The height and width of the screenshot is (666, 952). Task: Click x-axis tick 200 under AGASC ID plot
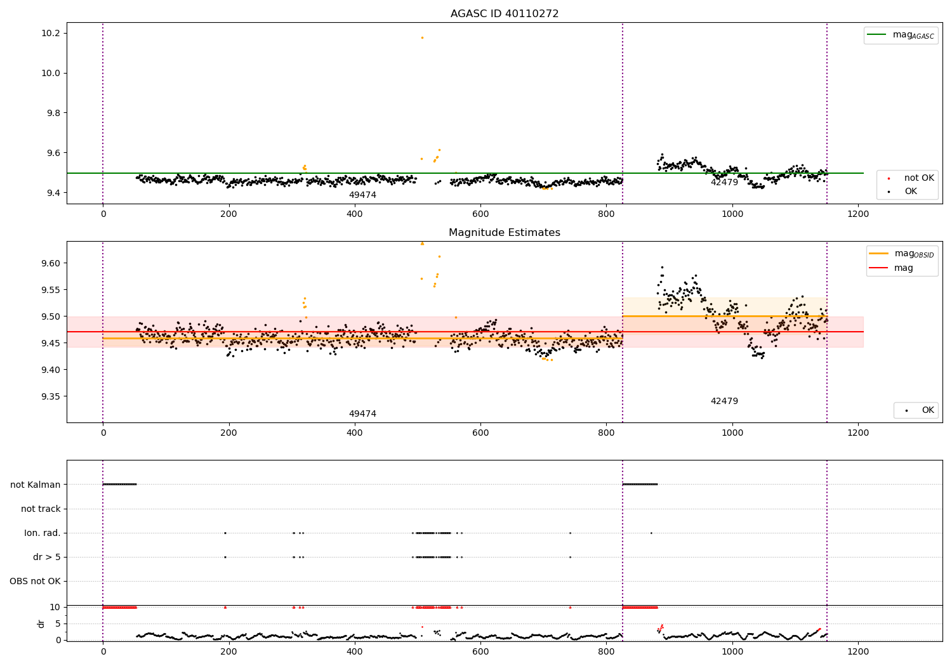[228, 214]
